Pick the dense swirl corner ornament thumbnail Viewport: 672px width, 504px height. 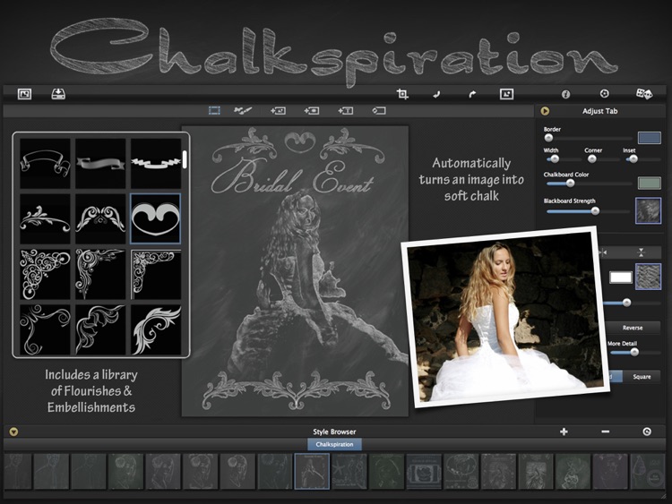45,275
